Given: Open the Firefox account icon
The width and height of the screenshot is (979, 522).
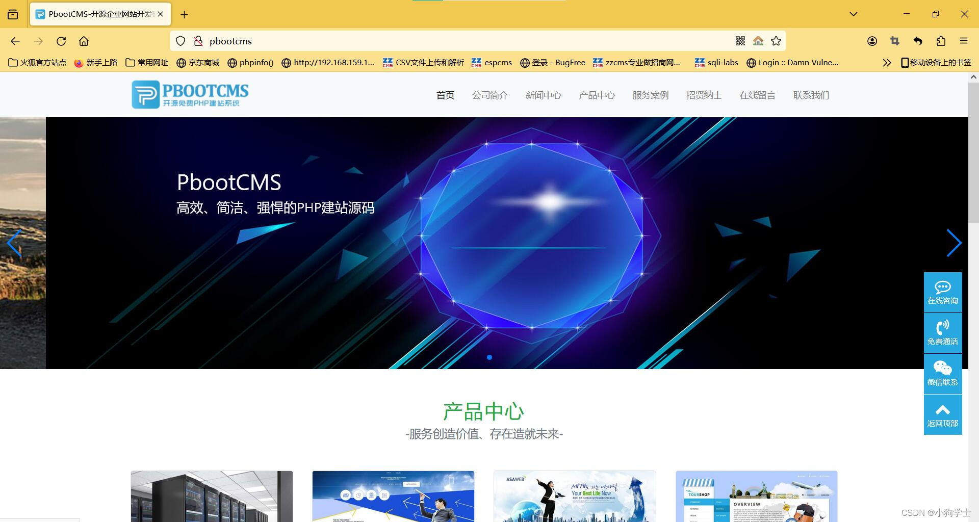Looking at the screenshot, I should tap(872, 41).
